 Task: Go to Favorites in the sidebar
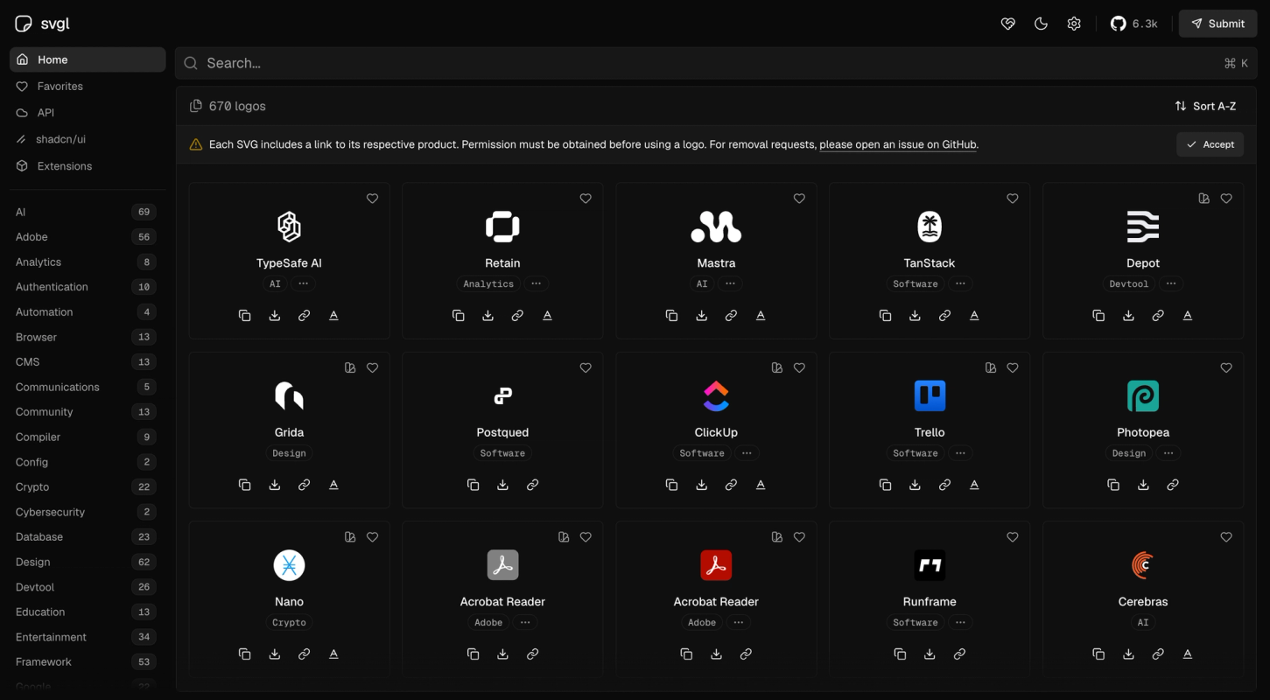click(88, 87)
